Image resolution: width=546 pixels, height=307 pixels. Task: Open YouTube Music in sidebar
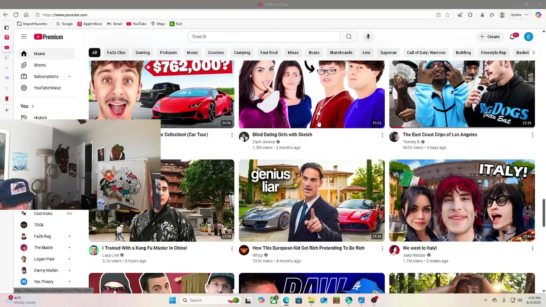coord(47,88)
